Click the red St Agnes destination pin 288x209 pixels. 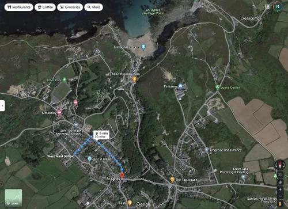(122, 175)
